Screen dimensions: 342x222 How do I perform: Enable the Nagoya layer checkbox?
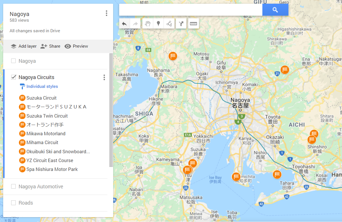point(13,61)
